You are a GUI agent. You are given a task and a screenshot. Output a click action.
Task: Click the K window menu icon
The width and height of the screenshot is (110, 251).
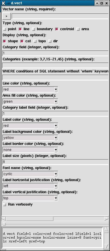[4, 3]
